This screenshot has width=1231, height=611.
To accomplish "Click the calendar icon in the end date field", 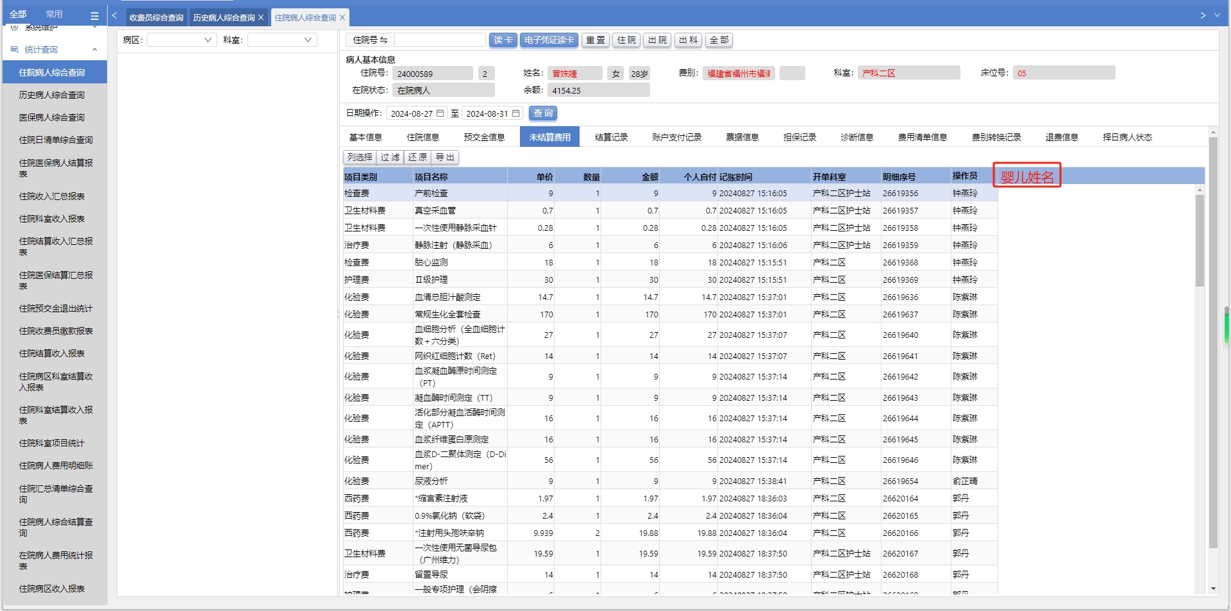I will [x=515, y=113].
